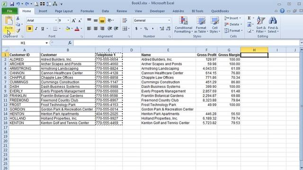Click the formula bar input field
The width and height of the screenshot is (303, 170).
tap(187, 43)
